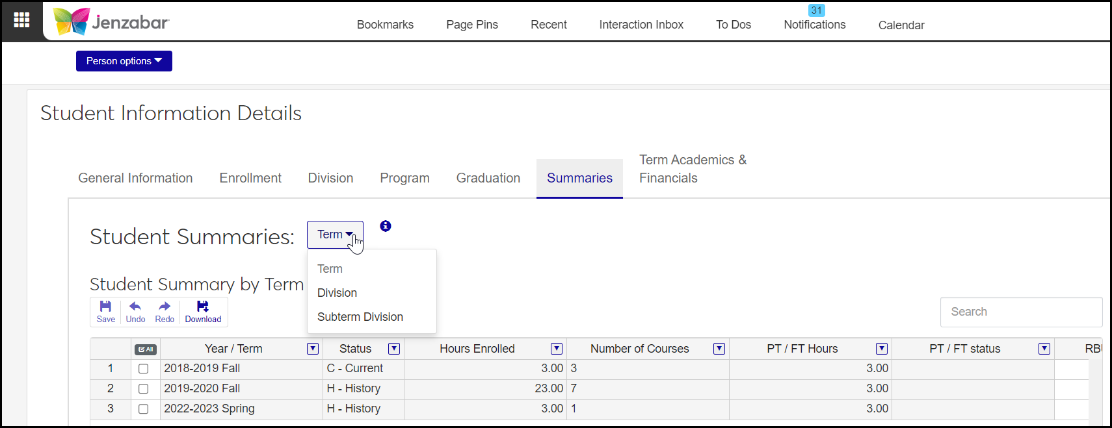
Task: Check the 2018-2019 Fall row checkbox
Action: click(x=144, y=369)
